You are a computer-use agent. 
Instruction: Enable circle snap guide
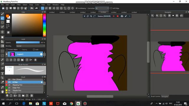tap(61, 8)
